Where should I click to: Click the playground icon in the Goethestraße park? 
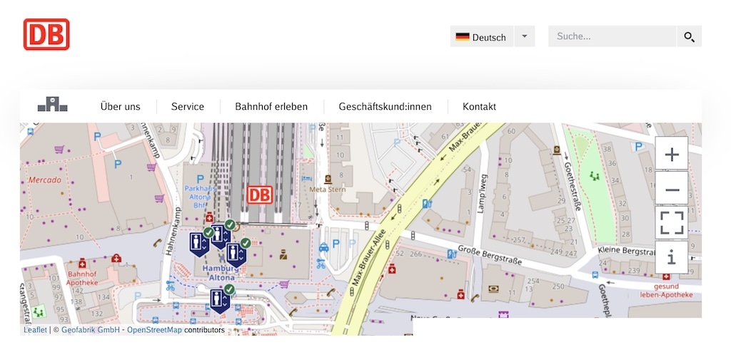click(593, 176)
